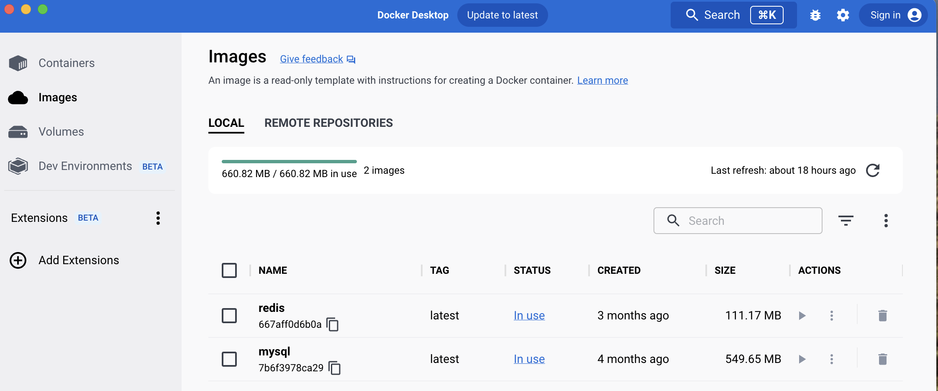Viewport: 938px width, 391px height.
Task: Open troubleshoot bug icon
Action: point(815,15)
